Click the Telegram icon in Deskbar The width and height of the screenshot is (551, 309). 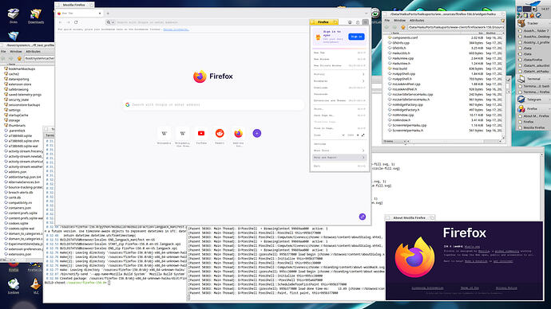[x=521, y=100]
